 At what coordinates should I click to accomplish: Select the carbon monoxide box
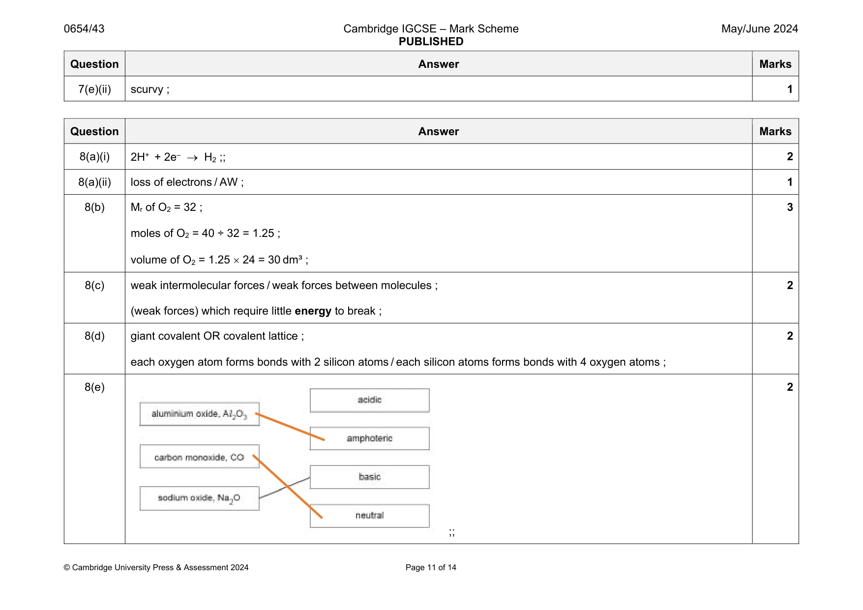pos(199,457)
